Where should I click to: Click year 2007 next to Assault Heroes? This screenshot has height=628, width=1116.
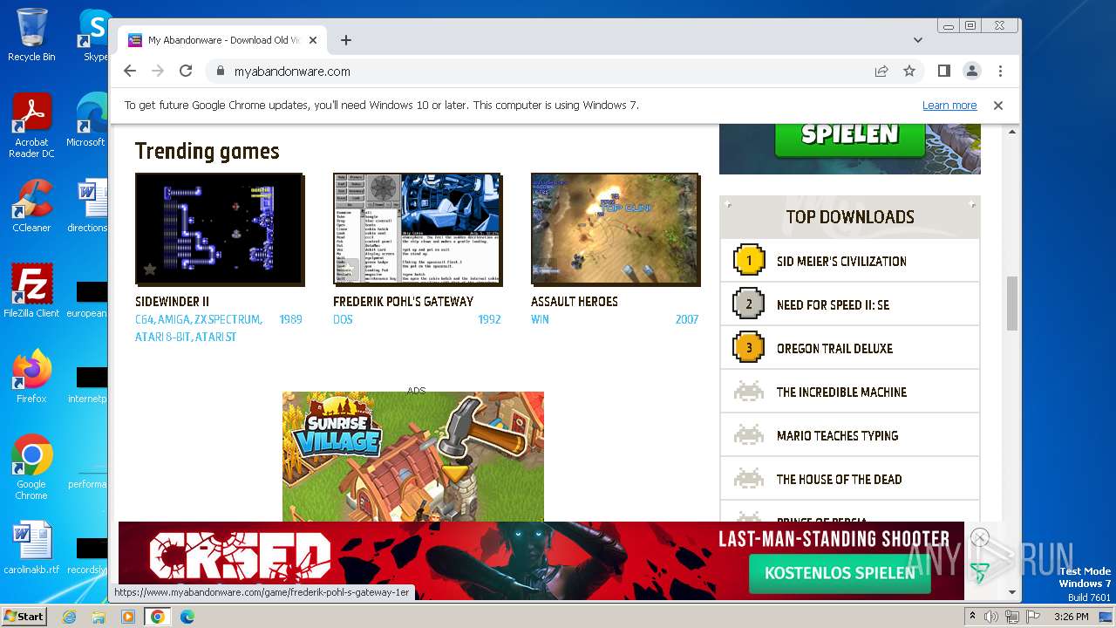687,320
